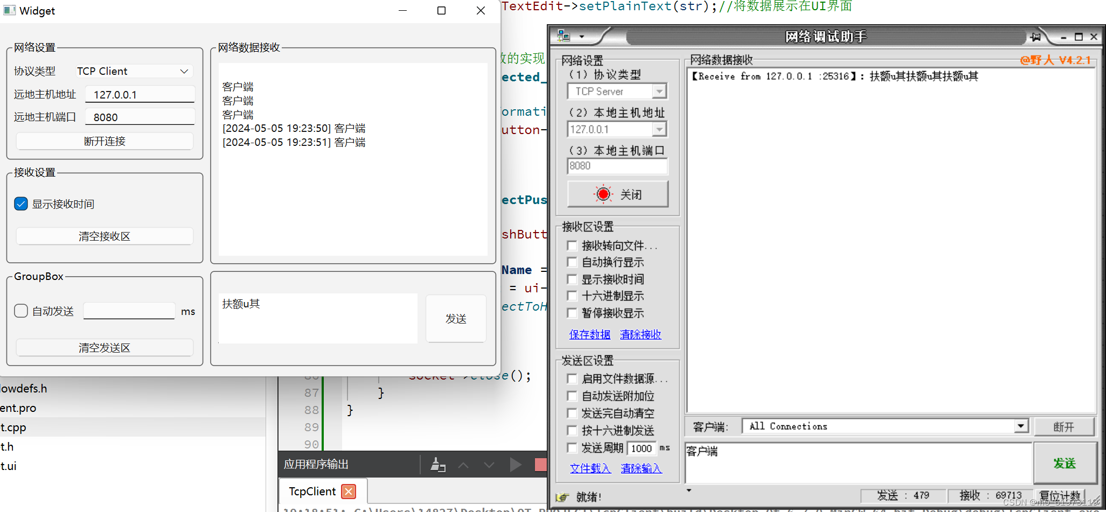Click the 发送 button in Widget
The image size is (1106, 512).
(456, 319)
